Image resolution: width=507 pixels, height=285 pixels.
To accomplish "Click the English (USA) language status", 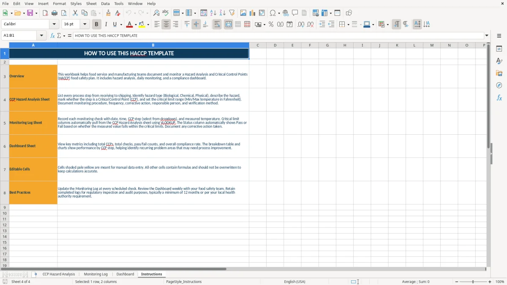I will pos(294,282).
